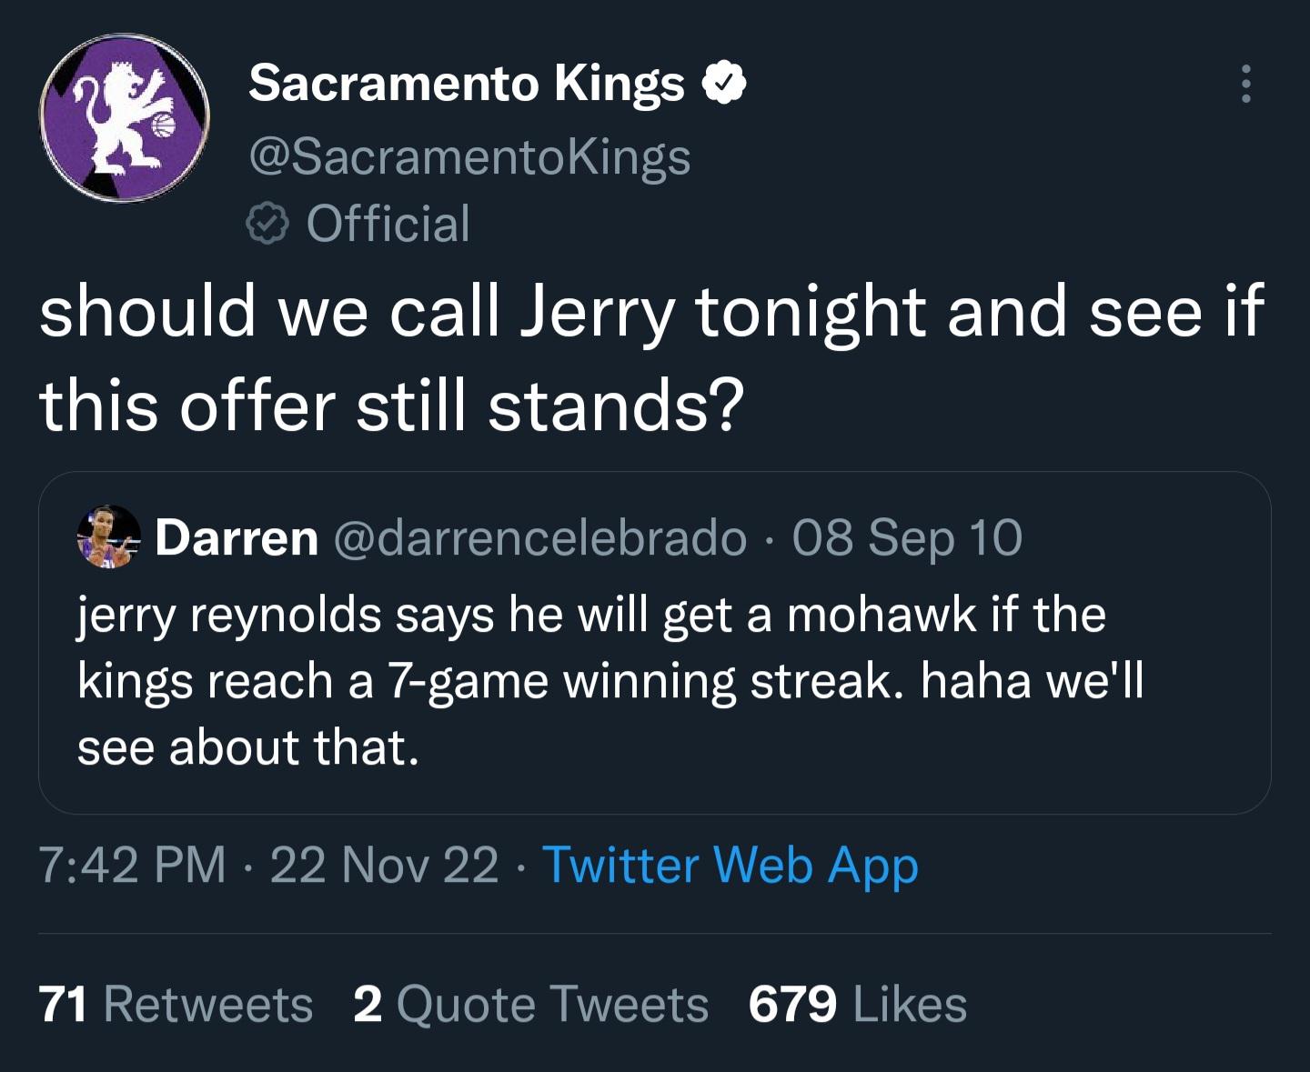This screenshot has height=1072, width=1310.
Task: Open the @SacramentoKings handle link
Action: [469, 156]
